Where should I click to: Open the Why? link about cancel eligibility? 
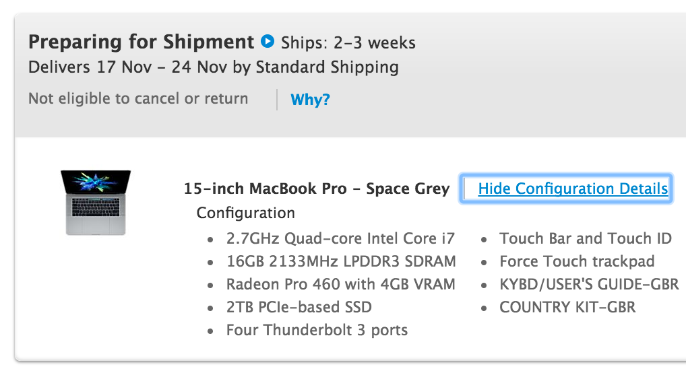pyautogui.click(x=310, y=100)
